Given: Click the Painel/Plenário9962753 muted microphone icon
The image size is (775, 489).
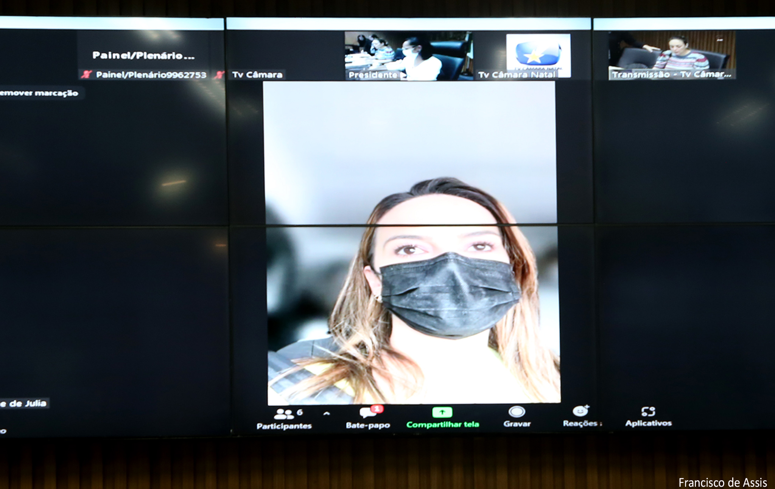Looking at the screenshot, I should click(x=87, y=75).
